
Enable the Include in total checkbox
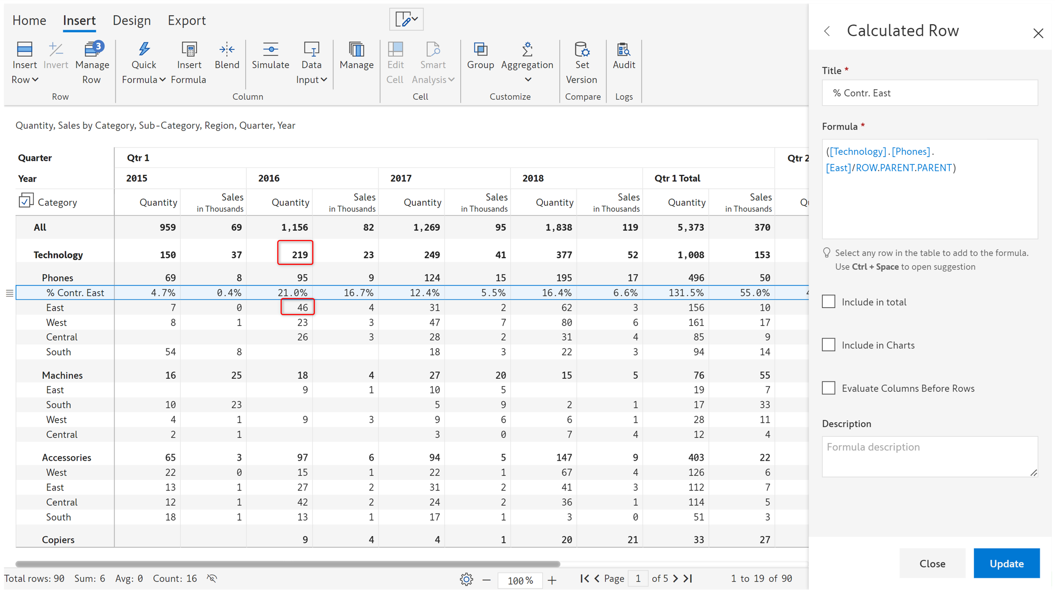[828, 302]
